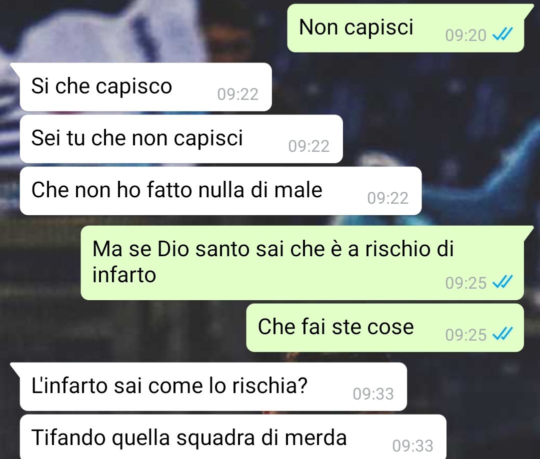
Task: Tap the chat wallpaper background area
Action: pyautogui.click(x=138, y=31)
